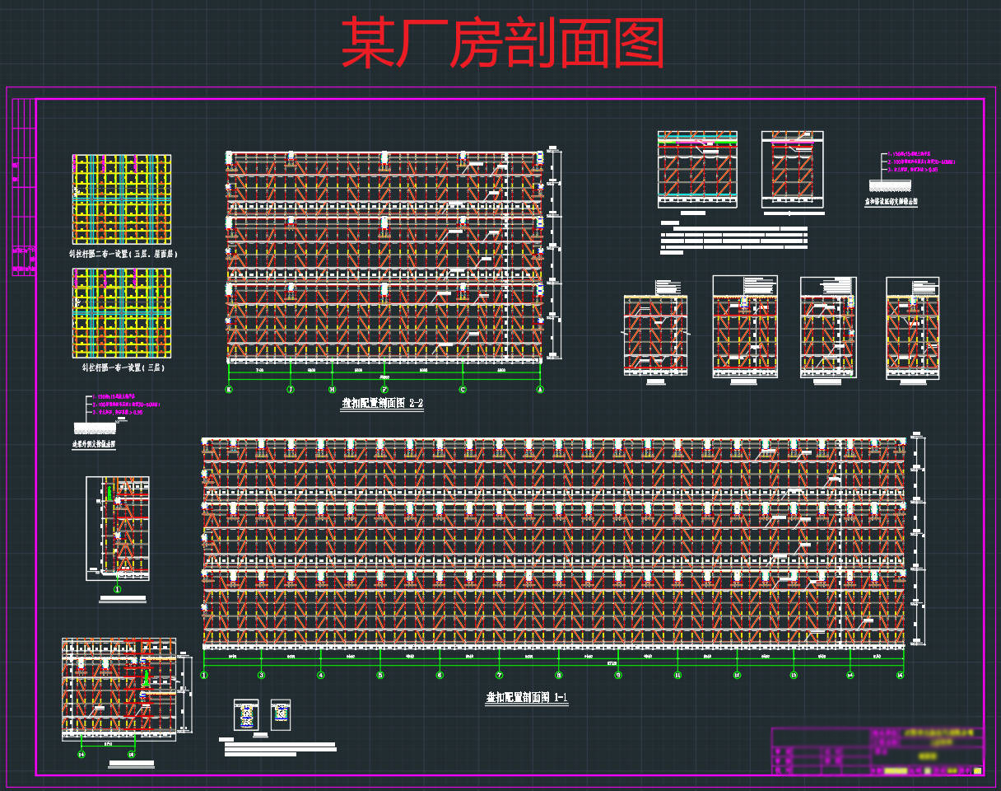
Task: Click axis bubble 7 under section 1-1
Action: click(499, 675)
